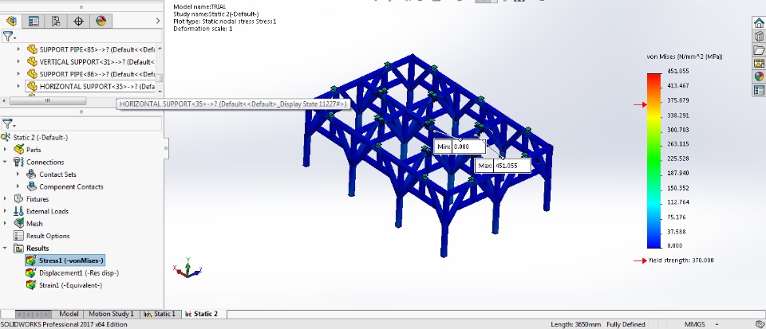Switch to Motion Study 1 tab
The image size is (766, 329).
pyautogui.click(x=111, y=314)
